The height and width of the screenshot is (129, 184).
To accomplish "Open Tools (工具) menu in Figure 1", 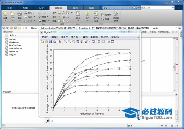I will coord(84,37).
